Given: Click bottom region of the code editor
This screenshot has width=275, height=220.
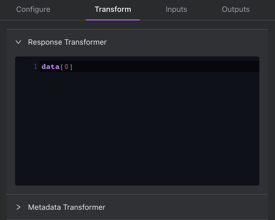Looking at the screenshot, I should [135, 178].
